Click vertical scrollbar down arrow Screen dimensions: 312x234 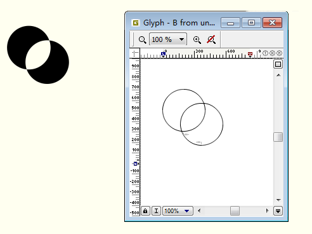click(x=278, y=200)
